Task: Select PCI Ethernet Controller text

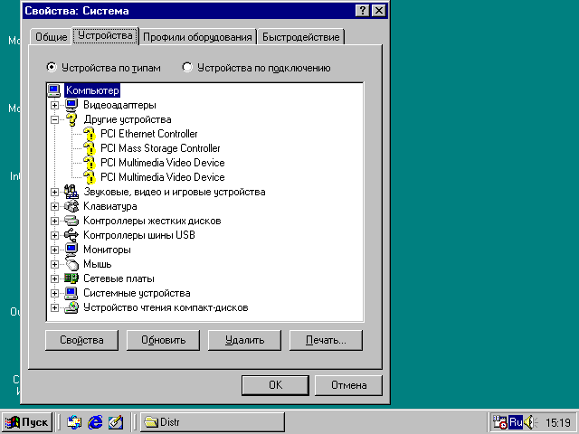Action: pyautogui.click(x=149, y=134)
